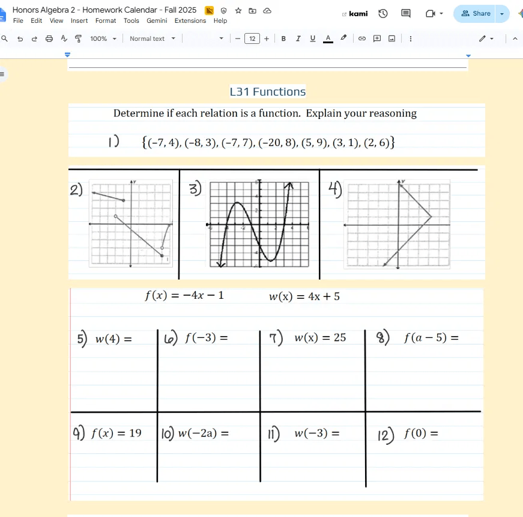The height and width of the screenshot is (517, 523).
Task: Click the document title text
Action: [104, 10]
